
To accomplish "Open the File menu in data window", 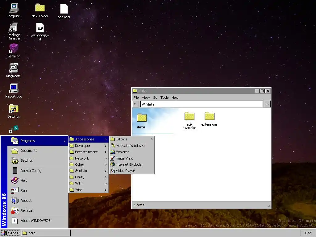I will [136, 98].
